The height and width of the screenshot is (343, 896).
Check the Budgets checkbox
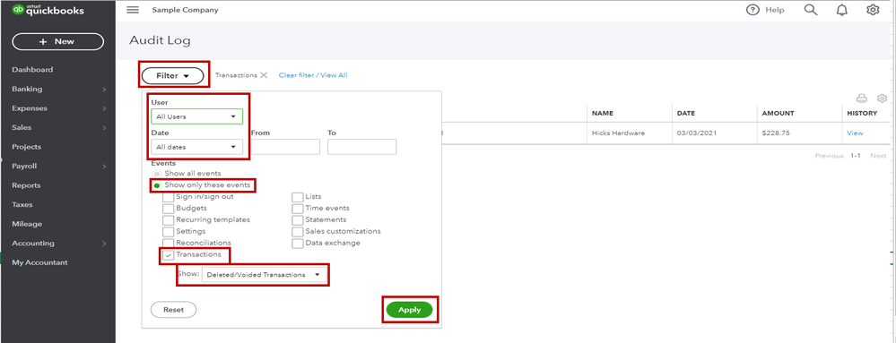click(168, 209)
